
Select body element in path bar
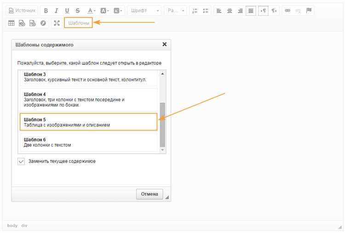pyautogui.click(x=12, y=226)
